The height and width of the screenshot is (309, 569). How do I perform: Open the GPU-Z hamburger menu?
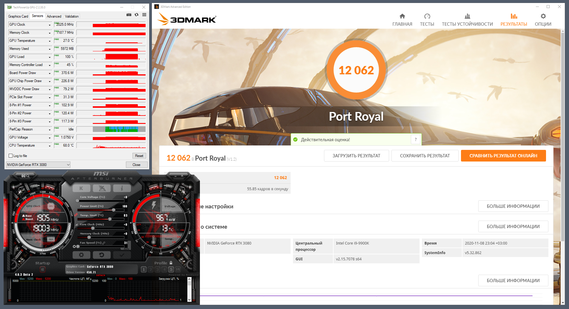coord(144,15)
